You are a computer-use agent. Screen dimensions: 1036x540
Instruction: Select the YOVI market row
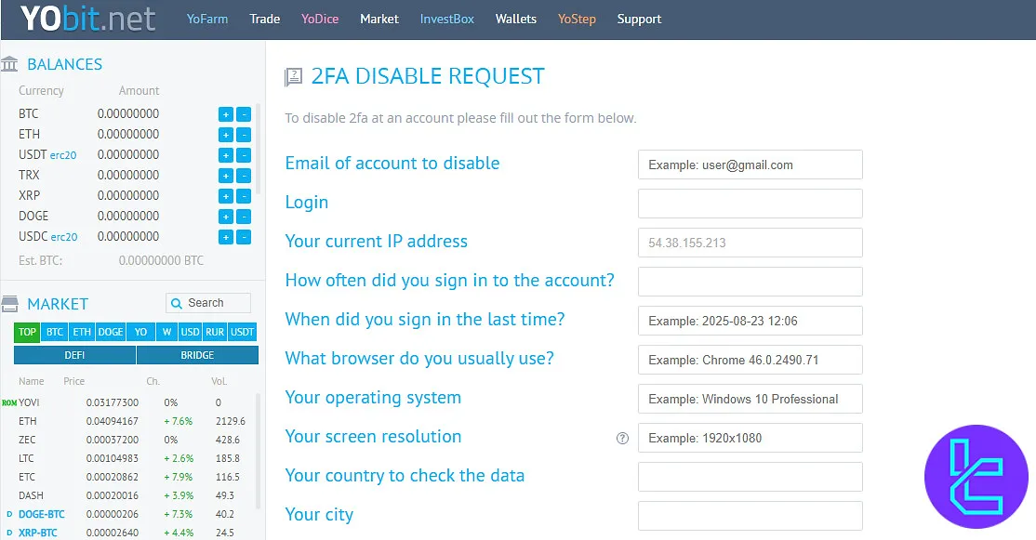pyautogui.click(x=129, y=402)
